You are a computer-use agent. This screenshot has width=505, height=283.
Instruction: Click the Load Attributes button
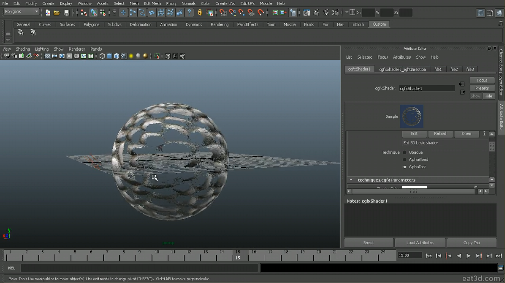coord(420,243)
